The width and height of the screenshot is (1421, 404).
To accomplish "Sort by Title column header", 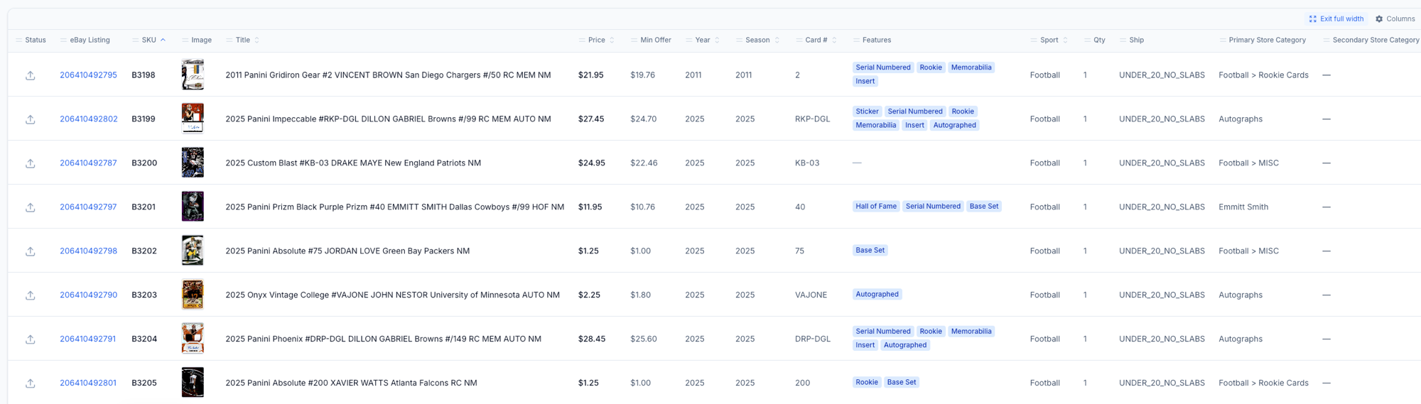I will click(243, 40).
